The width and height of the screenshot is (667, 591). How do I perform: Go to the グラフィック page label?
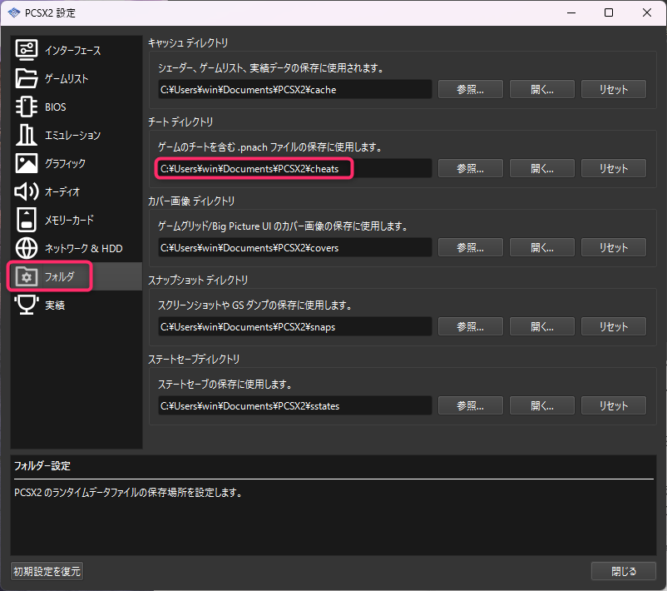coord(65,163)
